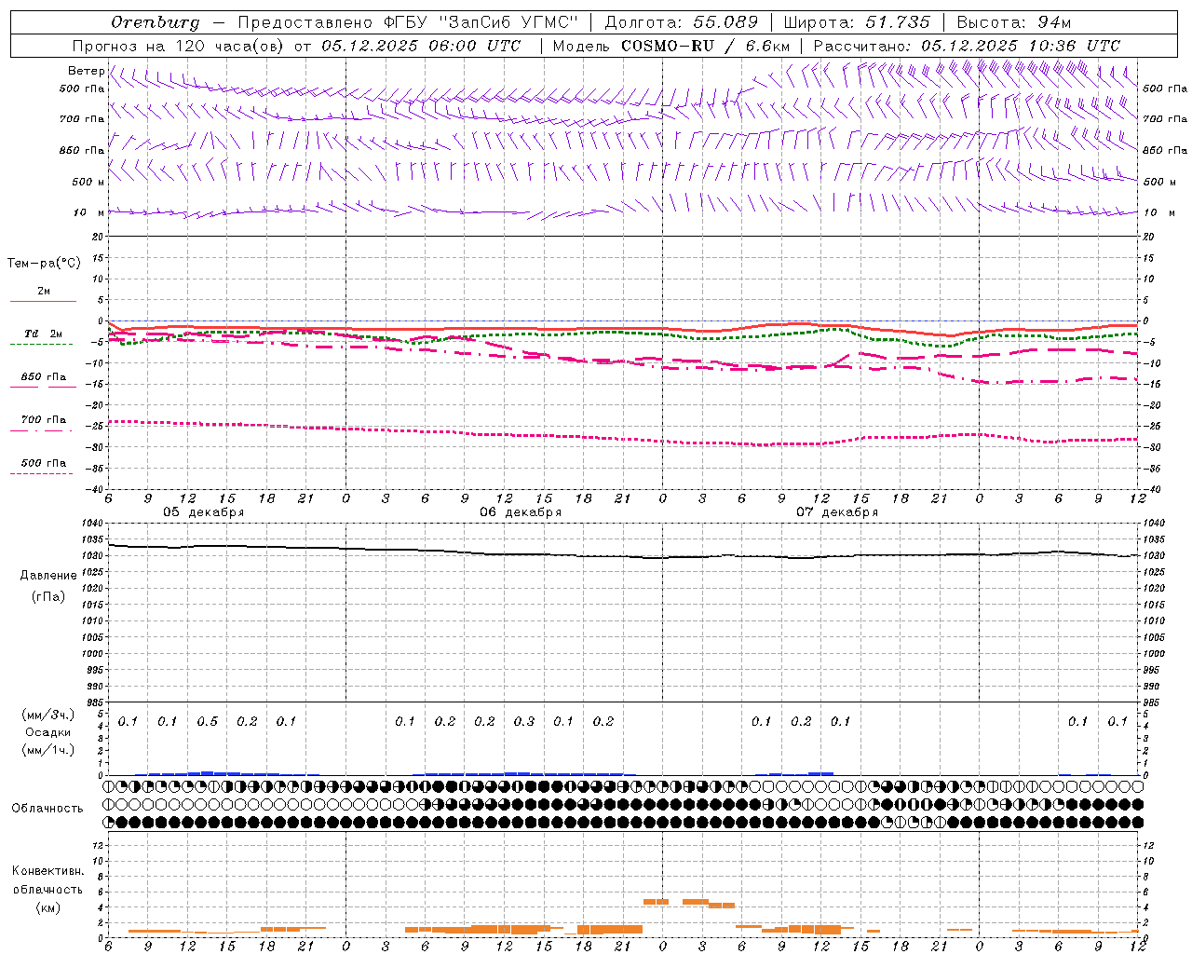Click the "(км)" unit label under convective cloudiness
The height and width of the screenshot is (954, 1192).
pyautogui.click(x=48, y=907)
